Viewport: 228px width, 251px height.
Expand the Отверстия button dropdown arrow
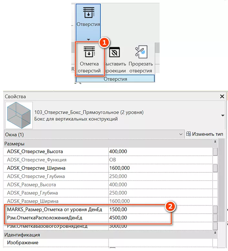88,38
